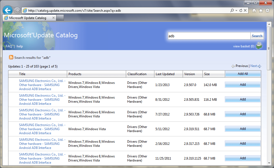The height and width of the screenshot is (168, 274).
Task: Open a new blank tab
Action: coord(60,18)
